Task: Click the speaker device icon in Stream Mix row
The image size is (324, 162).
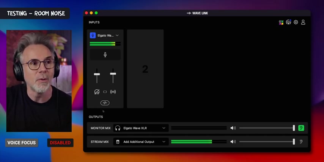Action: pyautogui.click(x=118, y=142)
